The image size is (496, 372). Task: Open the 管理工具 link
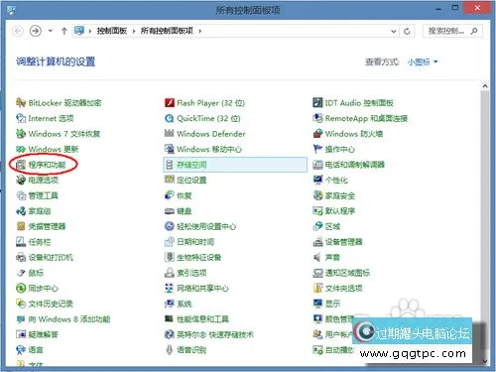coord(43,195)
